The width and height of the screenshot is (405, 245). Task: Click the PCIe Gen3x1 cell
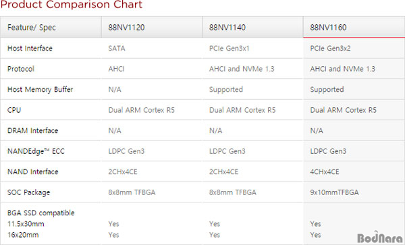[230, 49]
